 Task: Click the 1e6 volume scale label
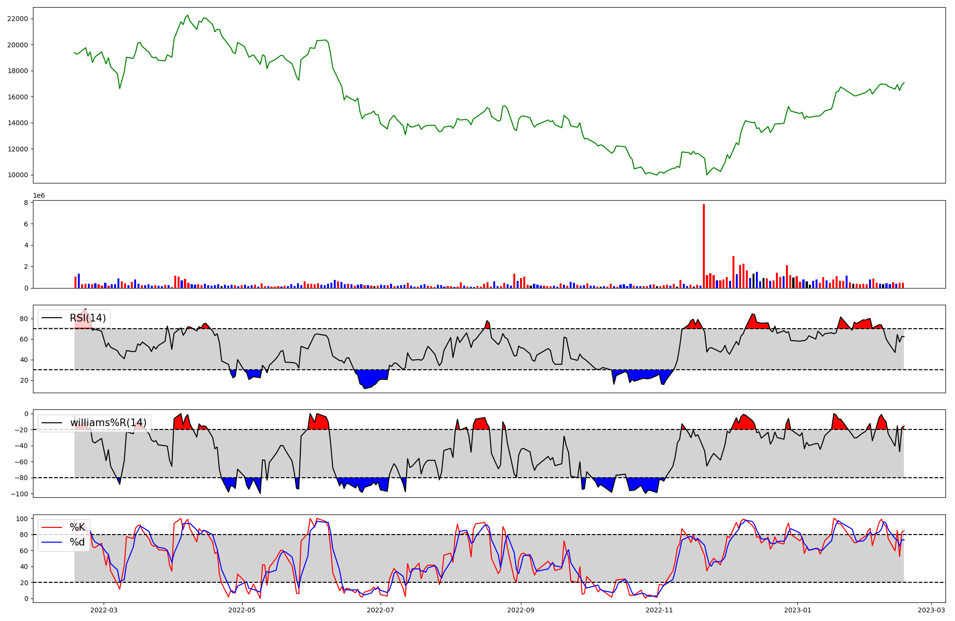pyautogui.click(x=39, y=196)
